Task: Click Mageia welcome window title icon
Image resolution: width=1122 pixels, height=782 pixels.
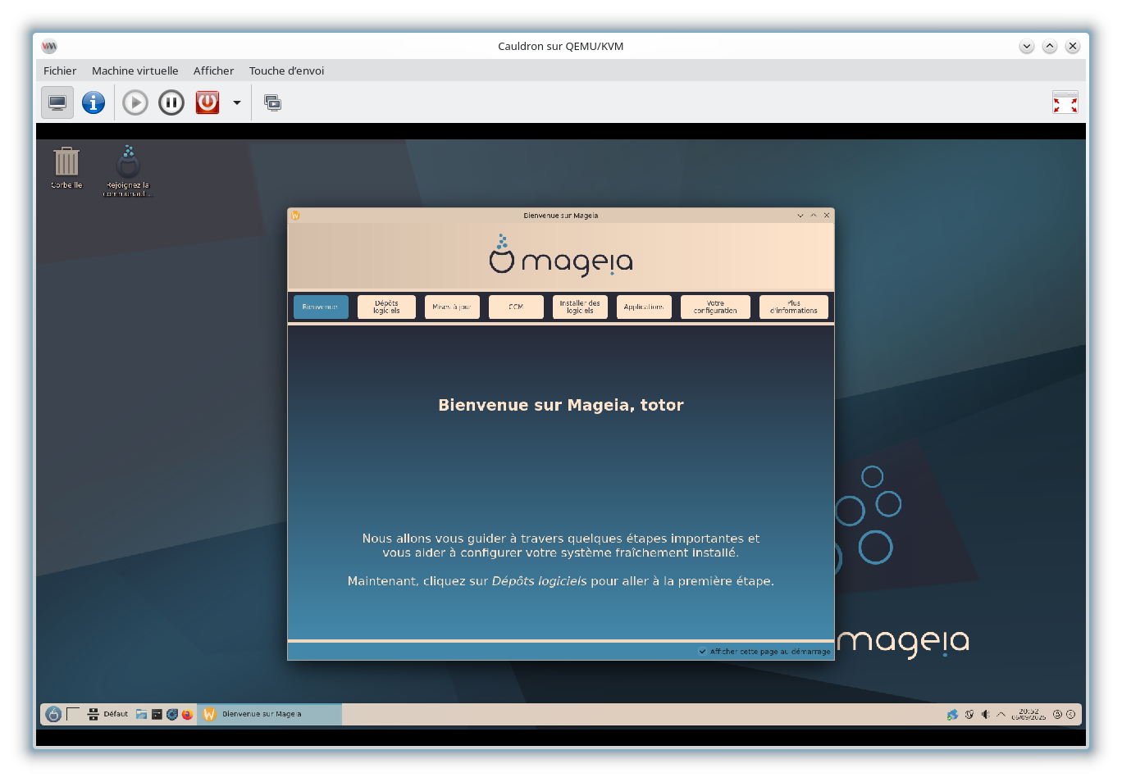Action: tap(295, 216)
